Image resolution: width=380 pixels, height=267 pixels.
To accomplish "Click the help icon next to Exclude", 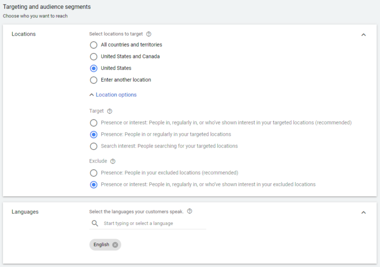I will click(x=113, y=161).
